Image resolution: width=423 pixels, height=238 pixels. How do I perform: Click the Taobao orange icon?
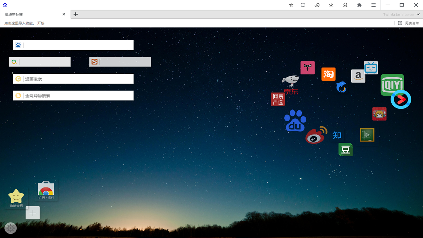coord(328,74)
